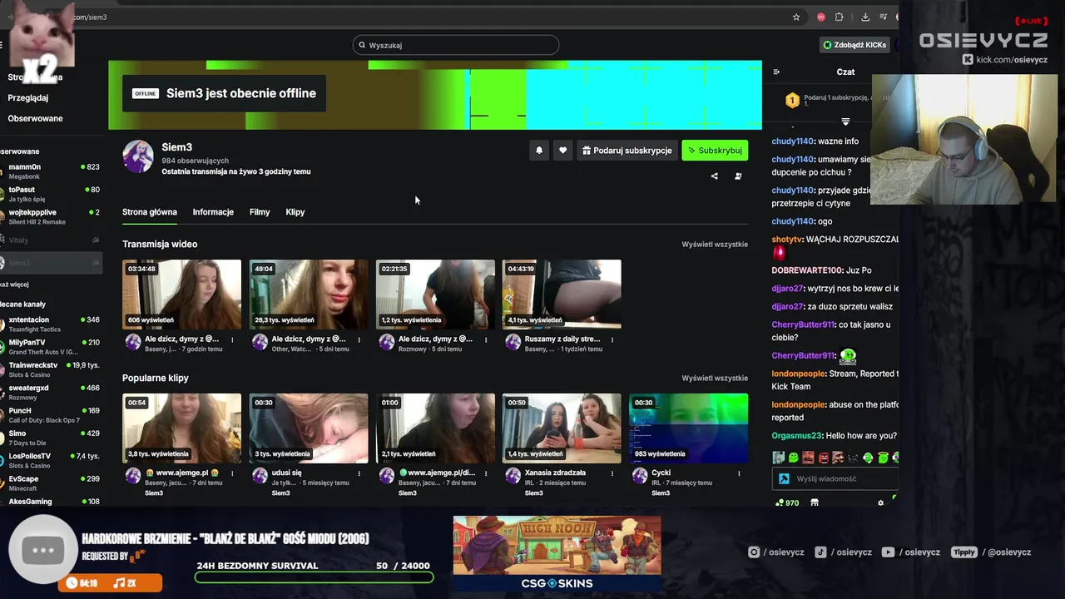This screenshot has width=1065, height=599.
Task: Open the 03:34:48 video thumbnail
Action: (x=181, y=295)
